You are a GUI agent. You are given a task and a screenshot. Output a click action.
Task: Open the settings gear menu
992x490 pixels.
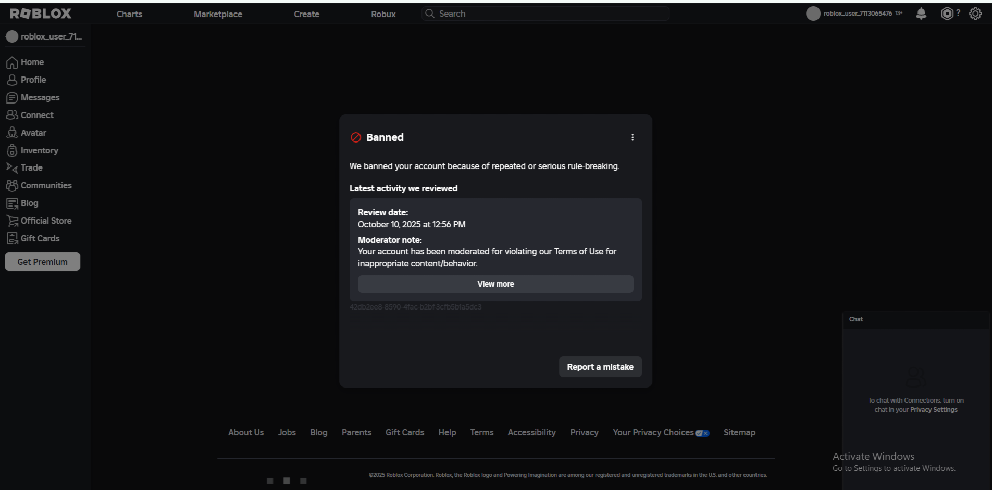point(975,14)
